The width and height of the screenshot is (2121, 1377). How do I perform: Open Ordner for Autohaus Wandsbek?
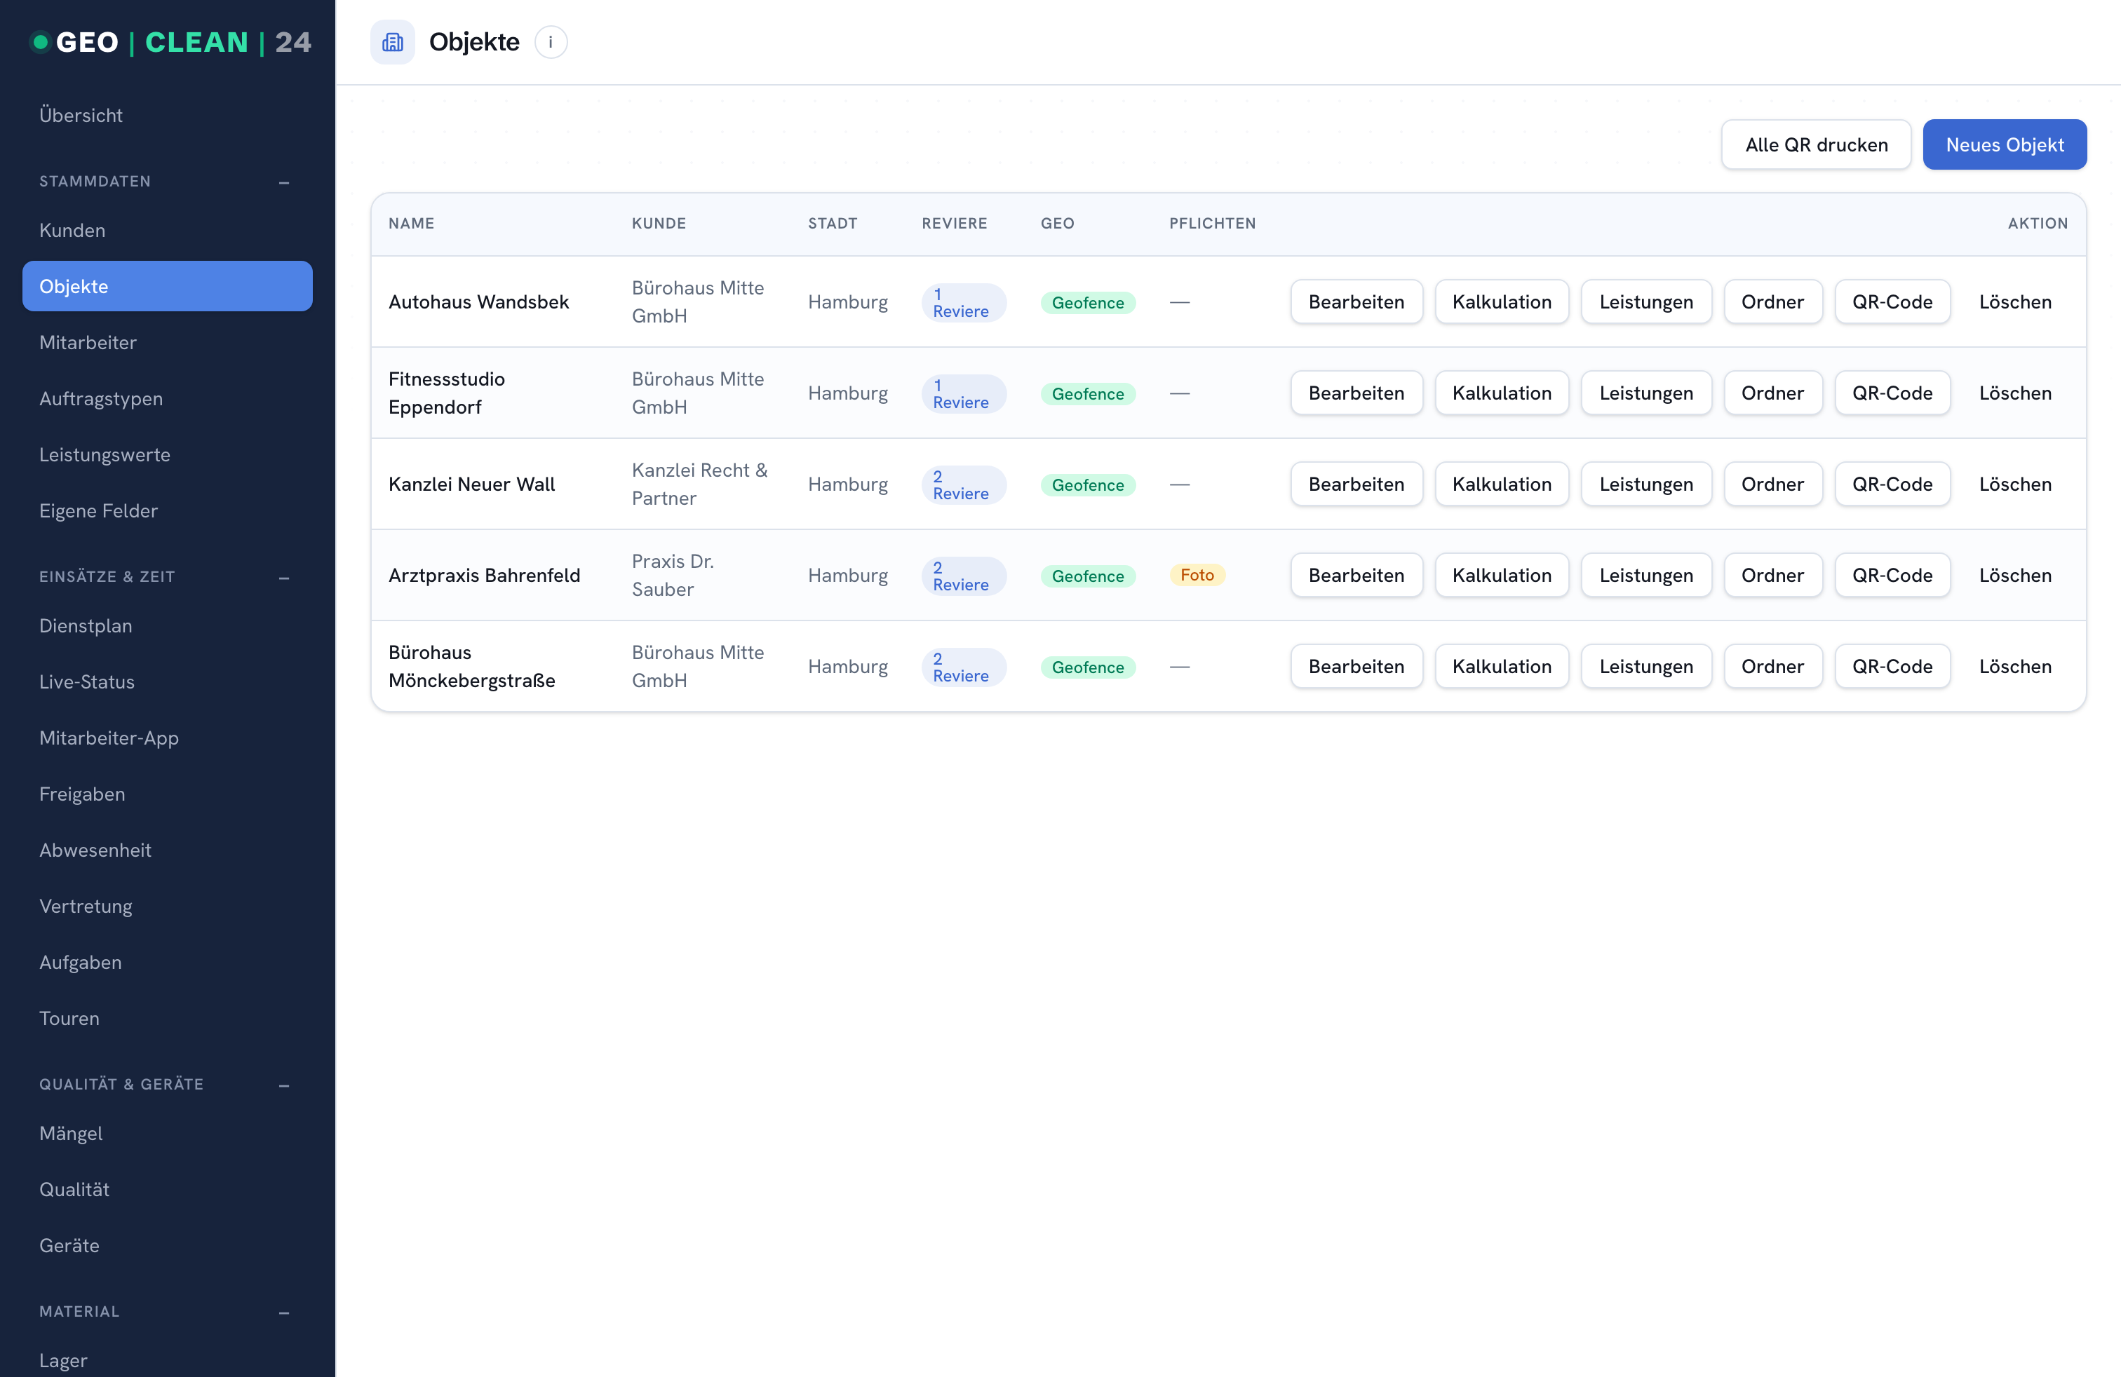click(1772, 302)
